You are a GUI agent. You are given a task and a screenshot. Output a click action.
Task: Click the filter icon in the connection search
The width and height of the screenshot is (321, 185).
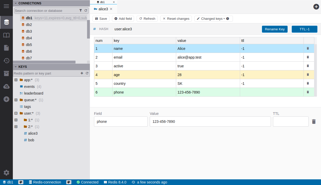click(81, 11)
